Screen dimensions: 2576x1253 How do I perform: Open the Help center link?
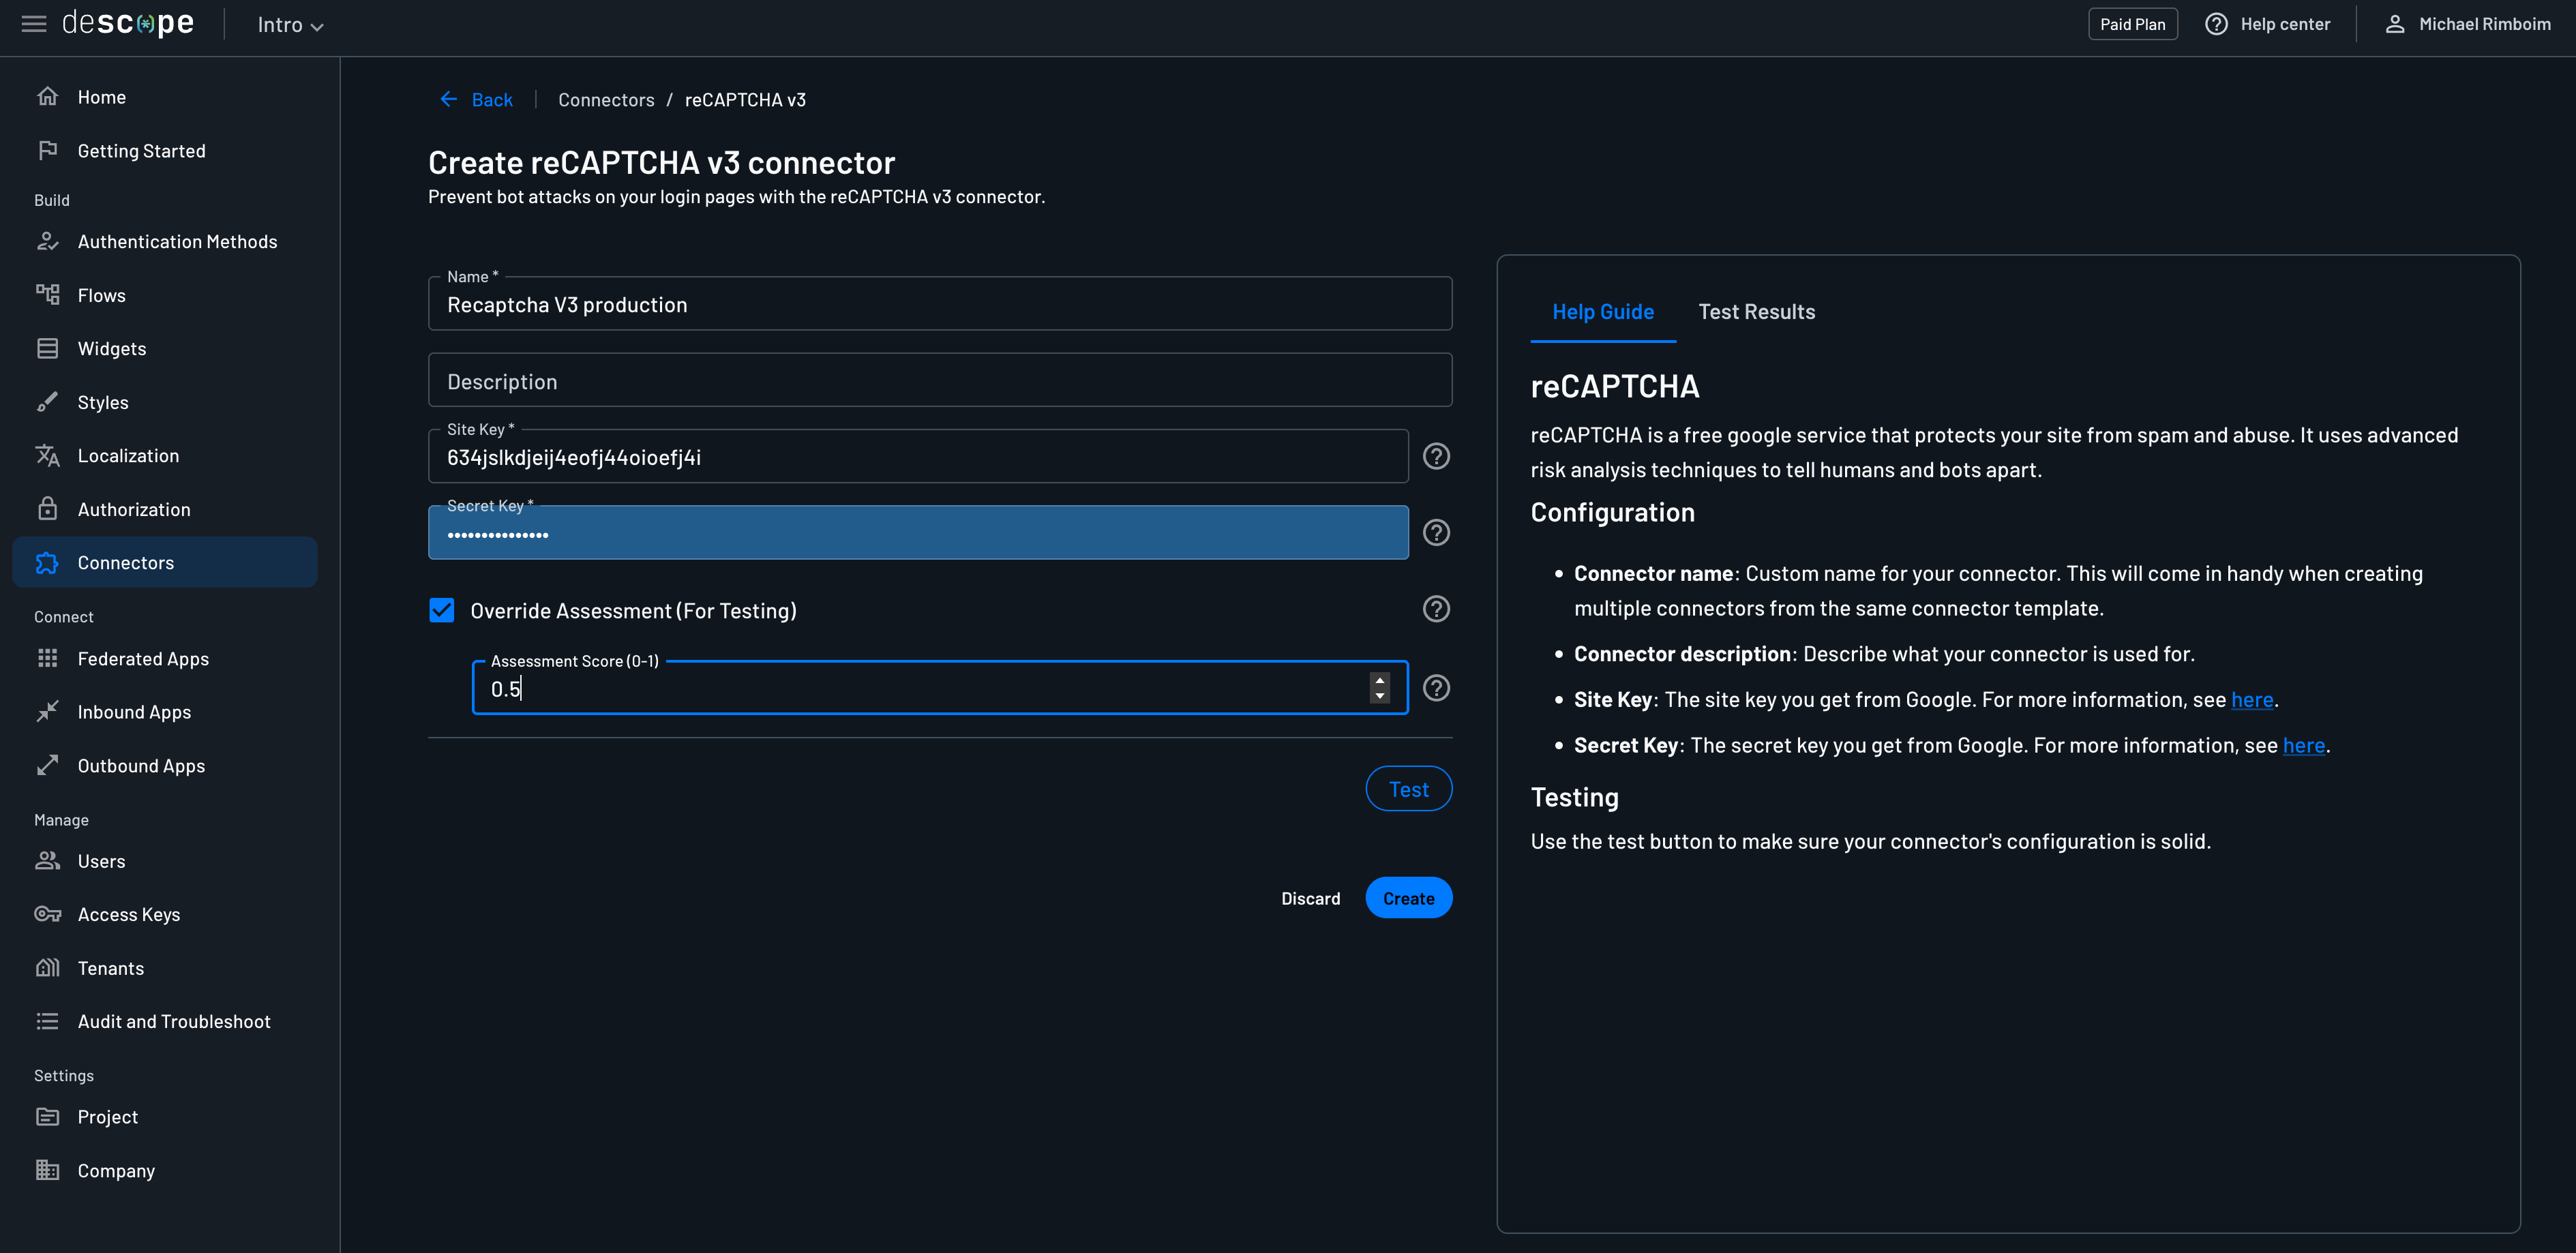coord(2267,24)
